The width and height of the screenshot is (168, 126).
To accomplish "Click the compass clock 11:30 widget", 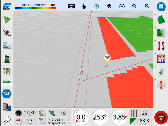I will click(26, 113).
